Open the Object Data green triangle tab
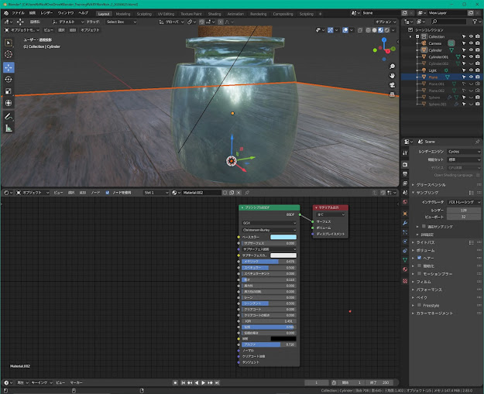 (x=405, y=260)
